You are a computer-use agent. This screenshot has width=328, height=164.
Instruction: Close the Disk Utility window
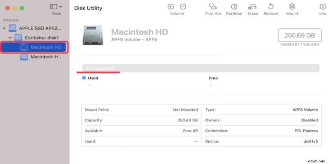7,8
